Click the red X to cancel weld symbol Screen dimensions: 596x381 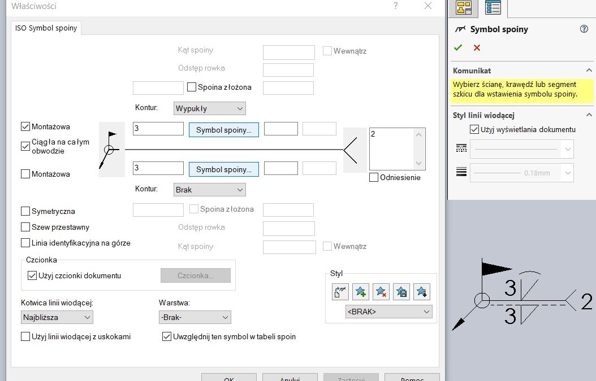[x=477, y=48]
